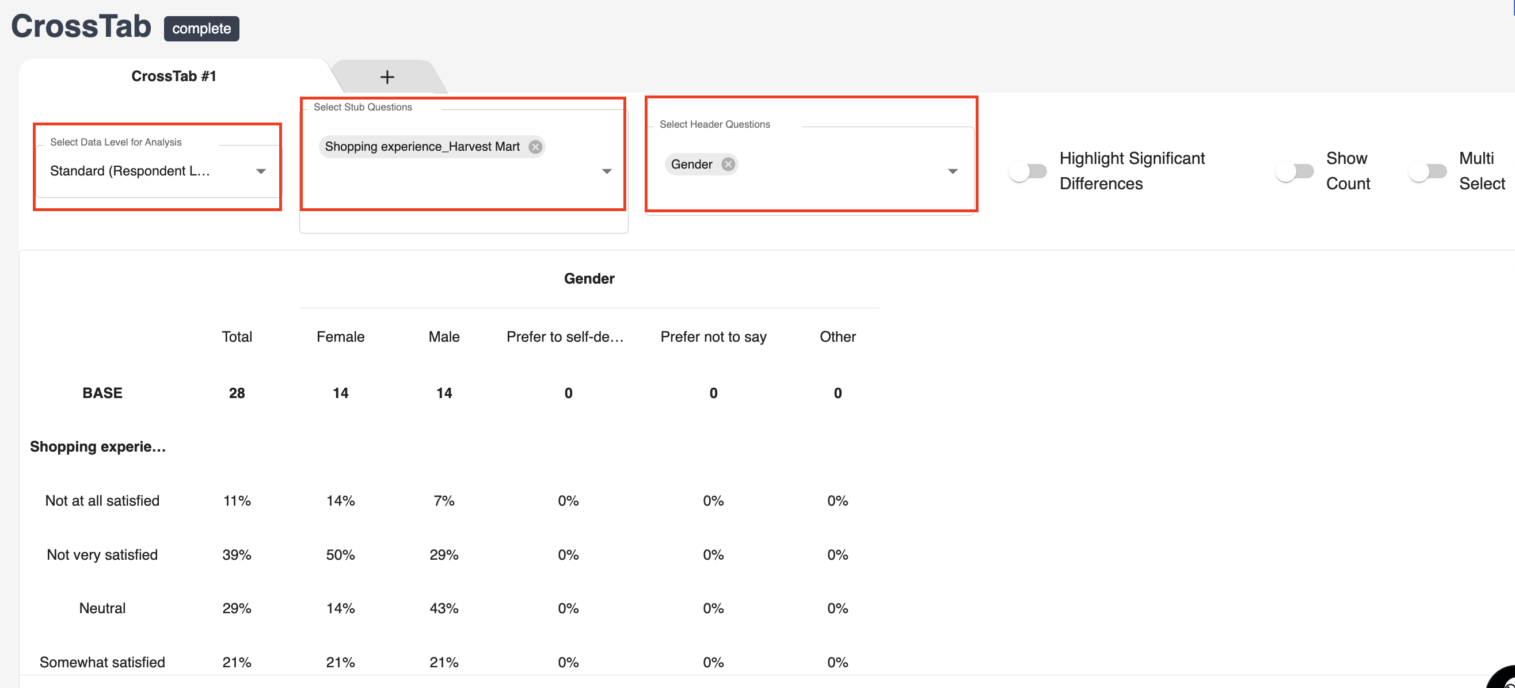Enable Highlight Significant Differences switch
Viewport: 1515px width, 688px height.
(x=1027, y=171)
